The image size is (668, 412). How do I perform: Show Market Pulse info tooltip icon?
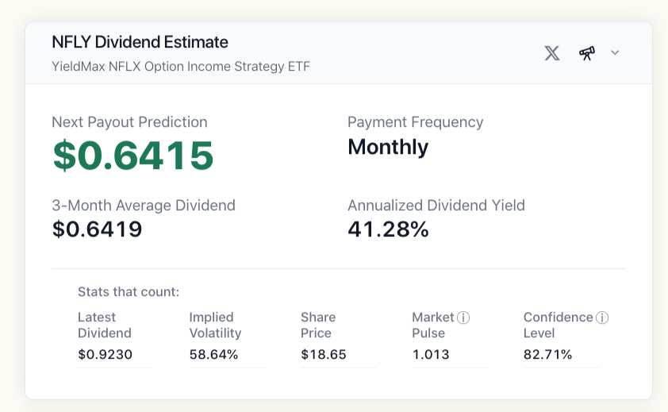coord(463,318)
